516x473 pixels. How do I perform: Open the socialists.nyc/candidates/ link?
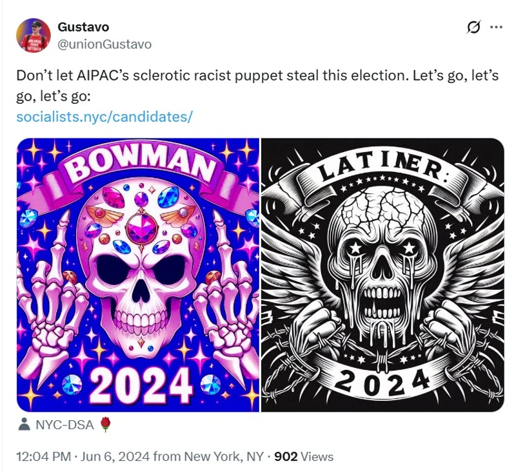[104, 117]
